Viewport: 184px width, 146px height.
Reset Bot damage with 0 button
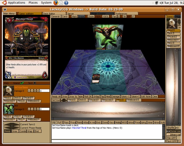point(35,109)
